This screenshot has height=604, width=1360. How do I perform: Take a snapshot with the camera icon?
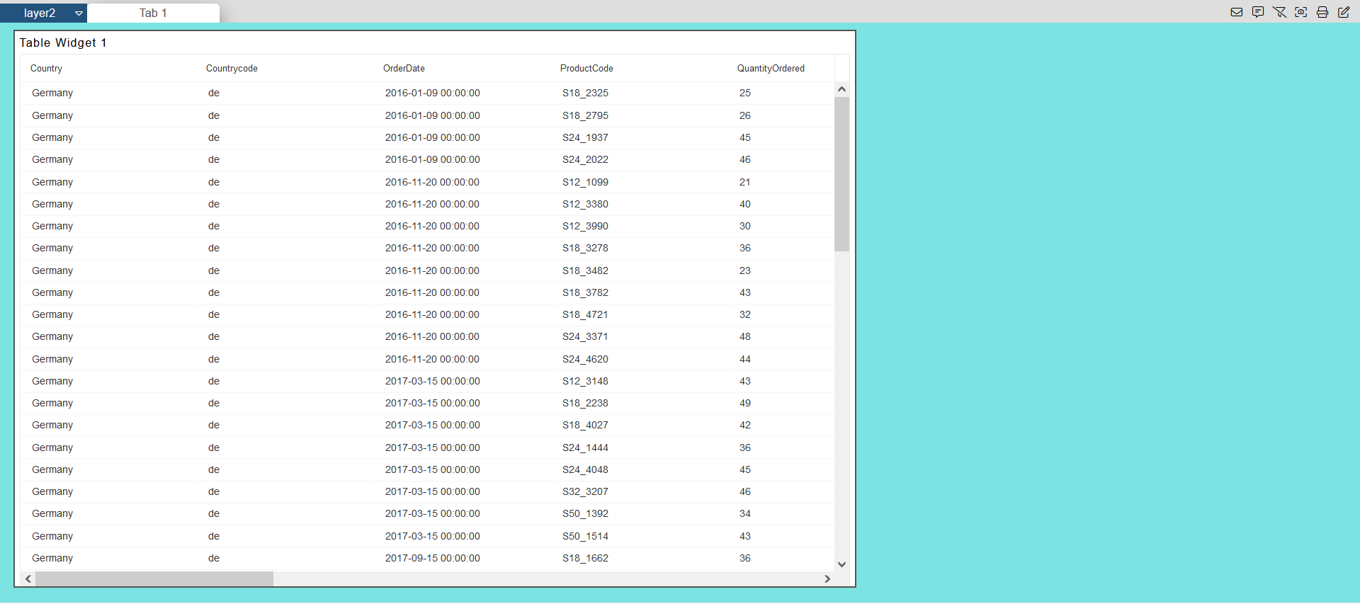[x=1301, y=12]
